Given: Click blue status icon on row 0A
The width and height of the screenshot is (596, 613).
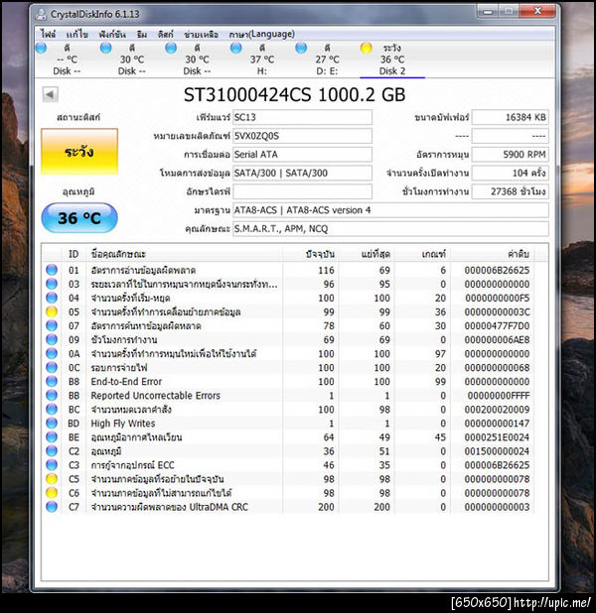Looking at the screenshot, I should coord(52,353).
